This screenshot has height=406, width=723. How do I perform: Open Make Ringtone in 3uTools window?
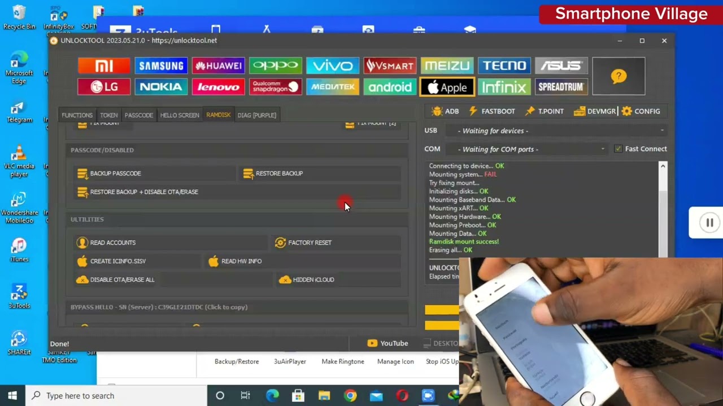click(x=343, y=361)
